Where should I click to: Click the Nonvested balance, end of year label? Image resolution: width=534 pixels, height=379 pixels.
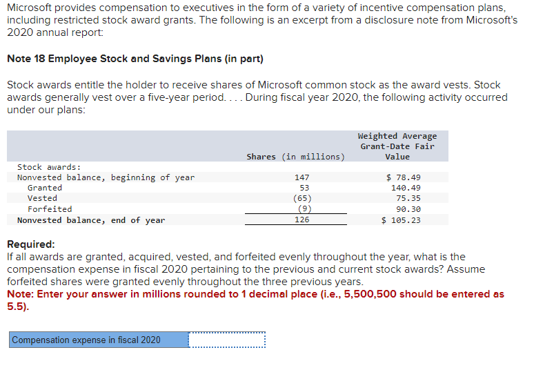point(91,220)
